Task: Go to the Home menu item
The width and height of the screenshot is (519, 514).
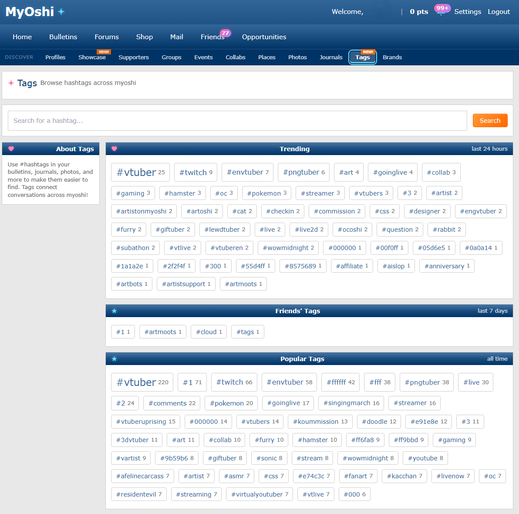Action: [x=22, y=37]
